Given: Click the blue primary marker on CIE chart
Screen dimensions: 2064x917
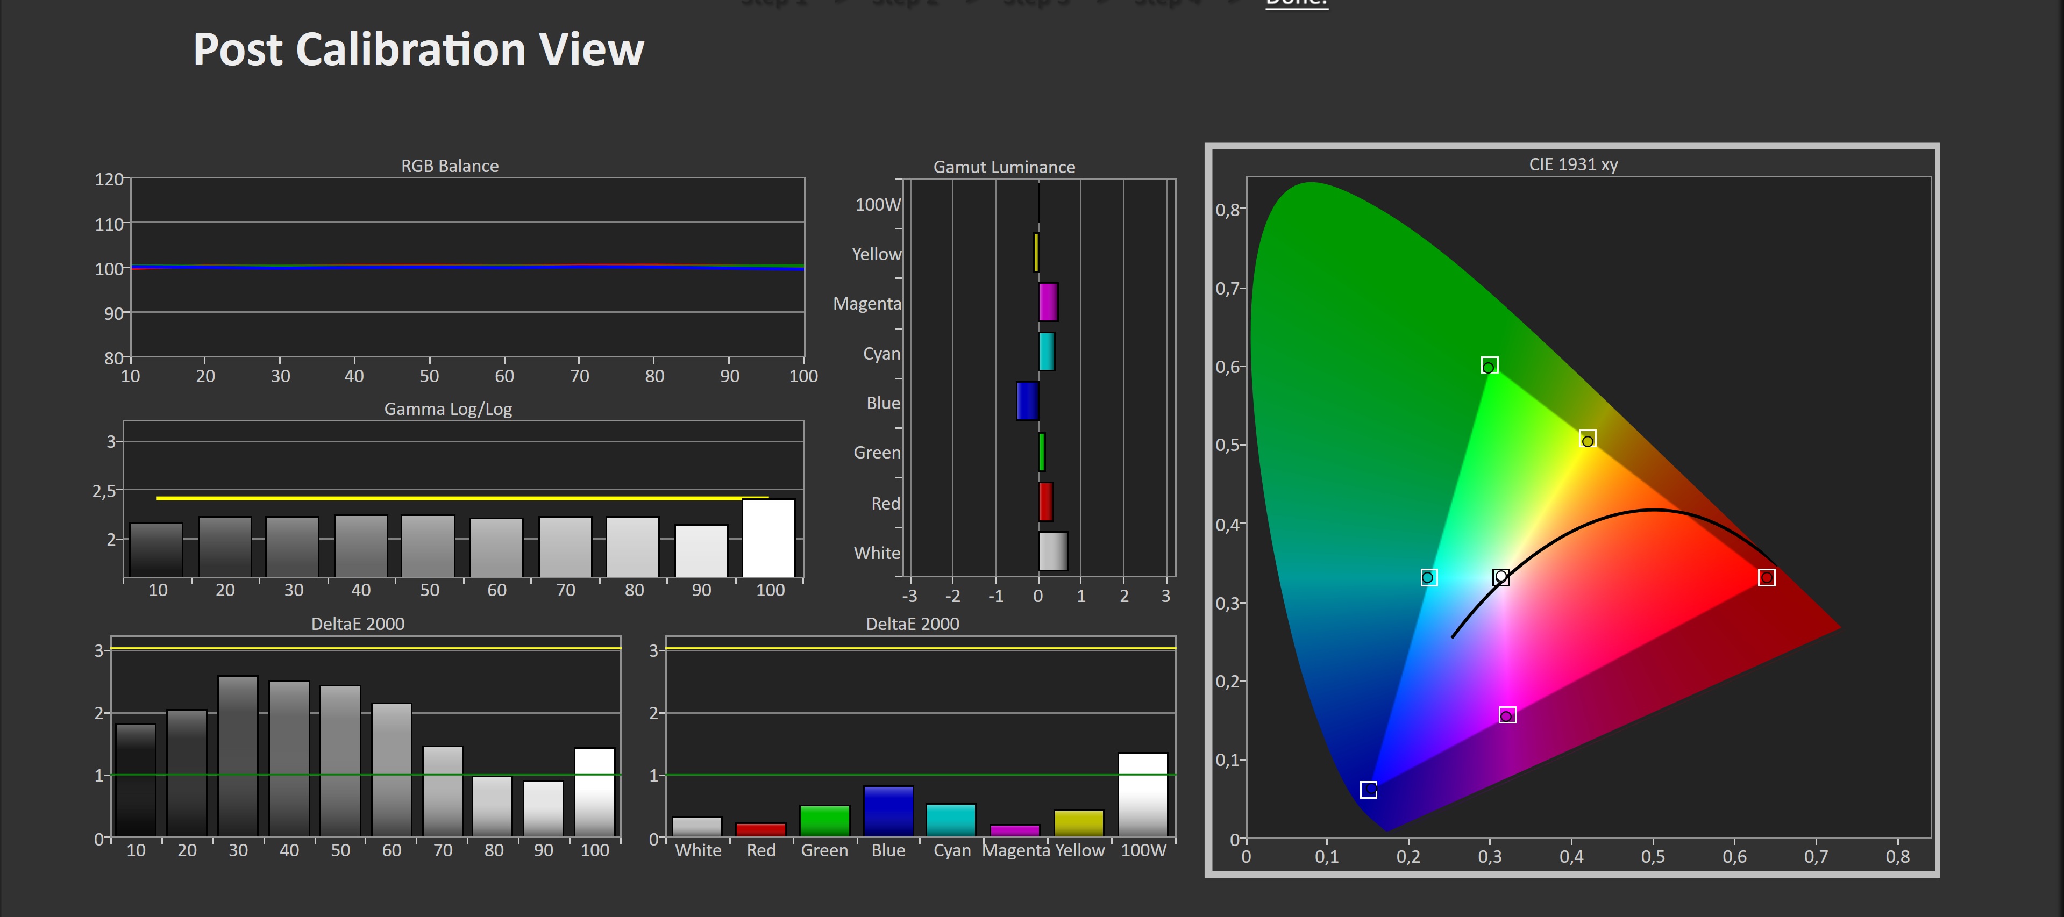Looking at the screenshot, I should pyautogui.click(x=1369, y=791).
